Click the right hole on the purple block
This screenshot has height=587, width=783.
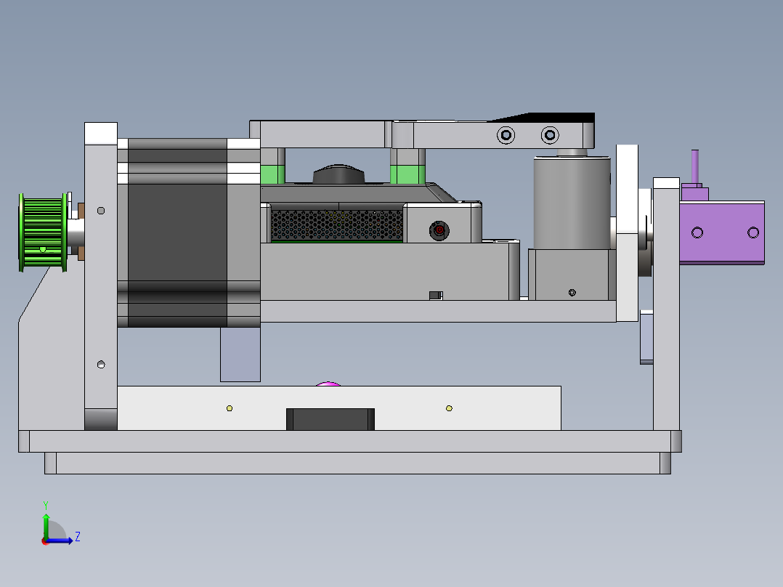(753, 232)
